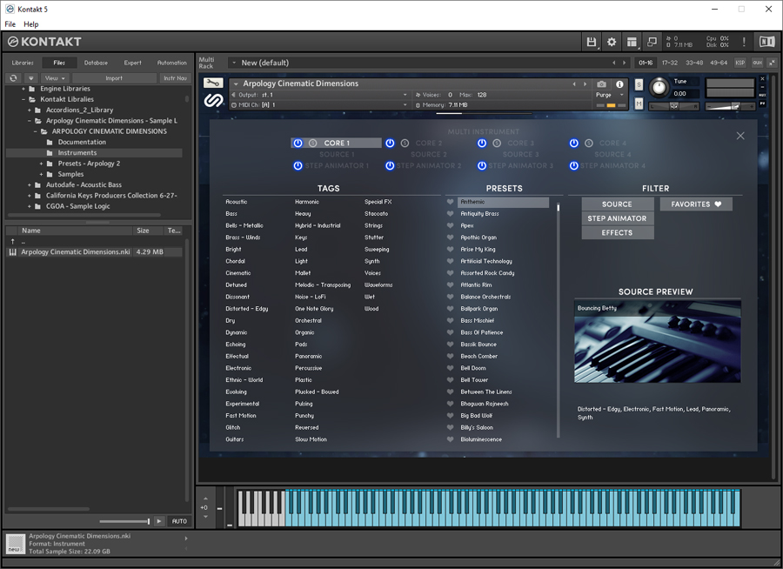Click the Source Preview keyboard thumbnail
This screenshot has height=569, width=783.
657,342
